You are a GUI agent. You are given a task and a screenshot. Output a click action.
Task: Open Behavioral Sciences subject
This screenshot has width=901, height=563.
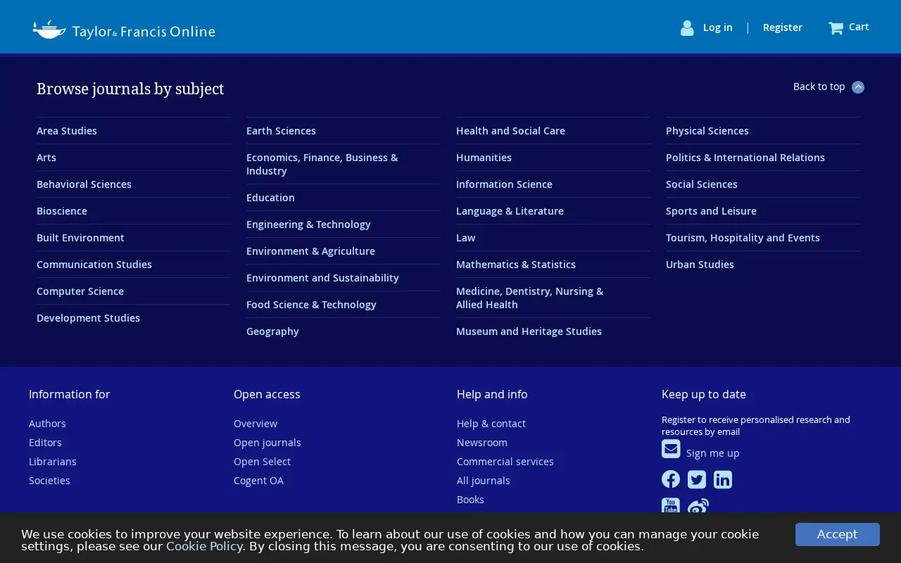click(x=84, y=184)
